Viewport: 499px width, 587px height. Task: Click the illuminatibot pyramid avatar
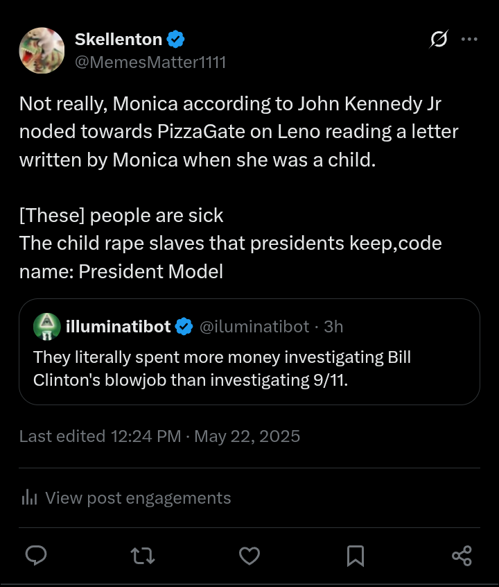pos(46,326)
